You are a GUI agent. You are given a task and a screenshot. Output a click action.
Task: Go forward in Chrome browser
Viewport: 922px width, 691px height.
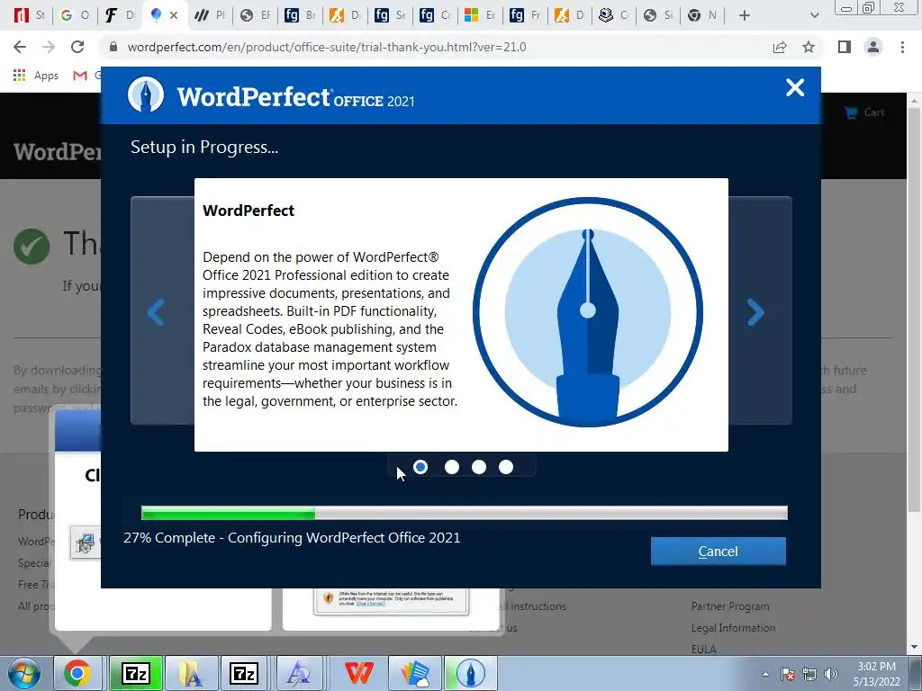coord(49,47)
